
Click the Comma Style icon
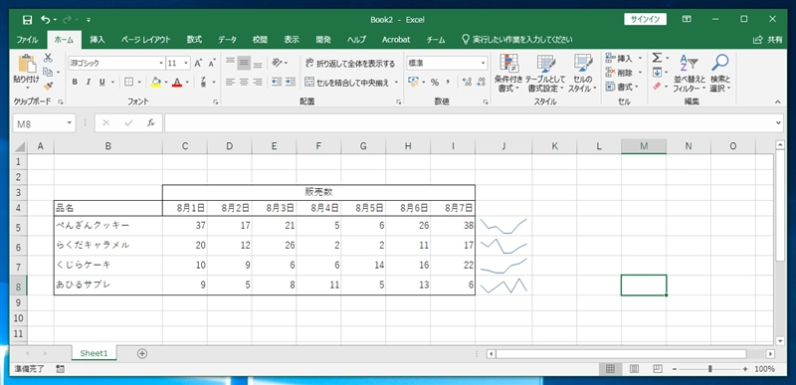coord(449,82)
